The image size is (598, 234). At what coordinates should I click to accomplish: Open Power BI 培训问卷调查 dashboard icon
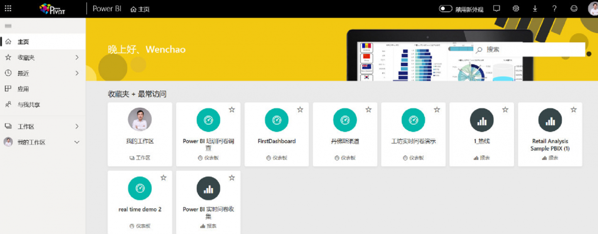[x=208, y=120]
